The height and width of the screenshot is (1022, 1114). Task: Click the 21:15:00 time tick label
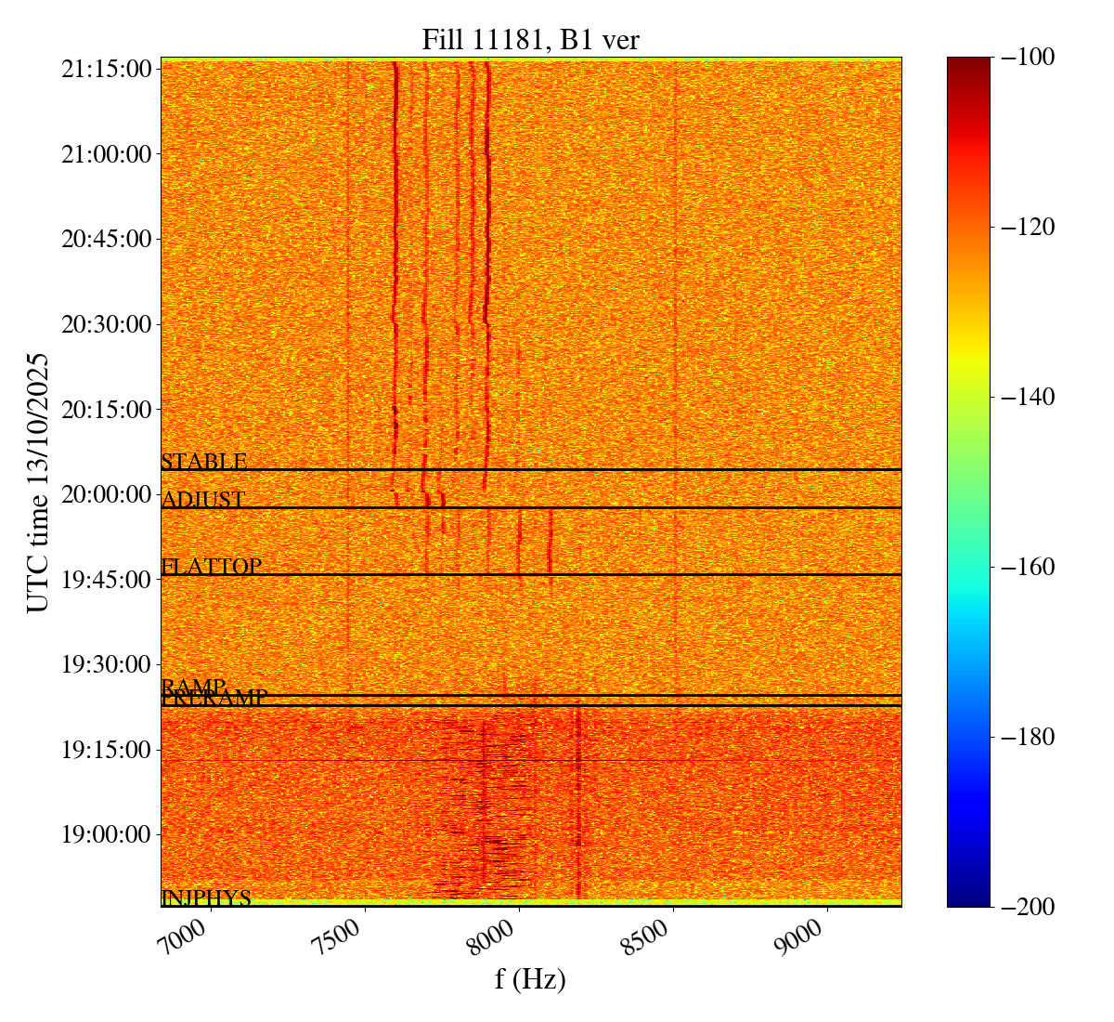(x=106, y=69)
